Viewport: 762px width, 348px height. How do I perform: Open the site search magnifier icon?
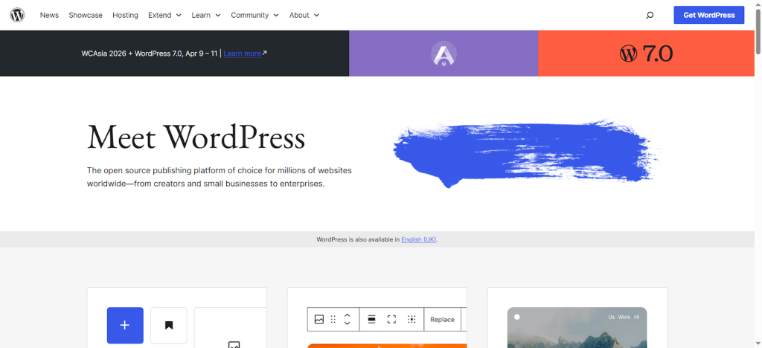(650, 15)
